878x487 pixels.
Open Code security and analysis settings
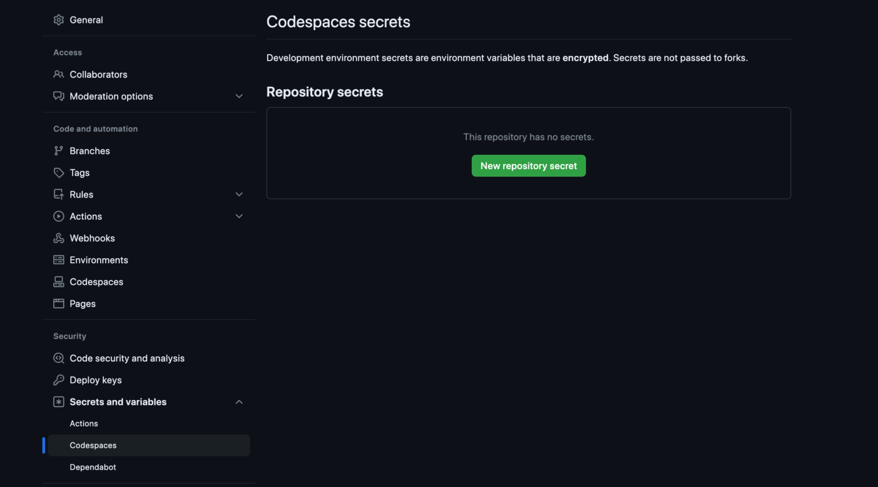point(127,358)
